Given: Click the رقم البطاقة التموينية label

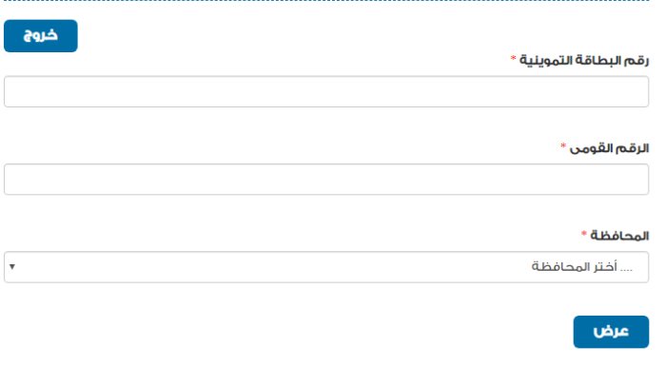Looking at the screenshot, I should pos(584,60).
